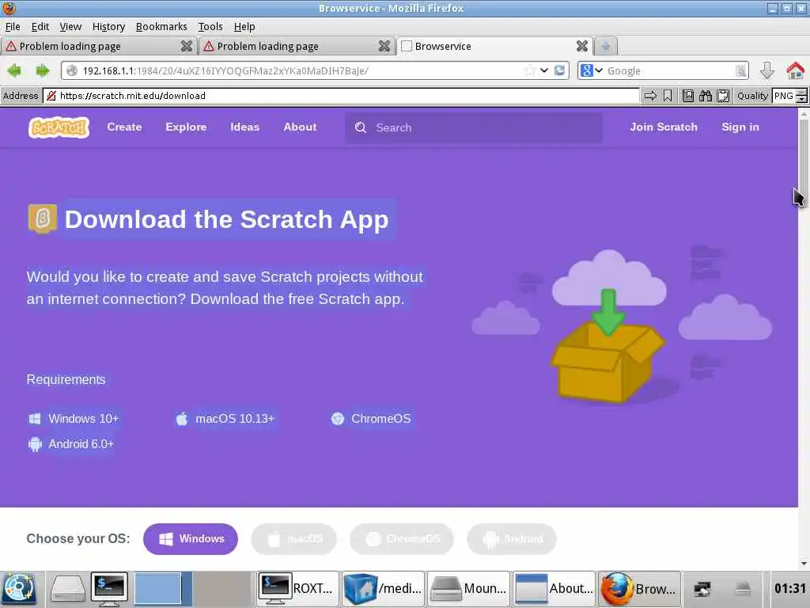Click the bookmark star in the URL bar
Screen dimensions: 810x608
coord(529,70)
